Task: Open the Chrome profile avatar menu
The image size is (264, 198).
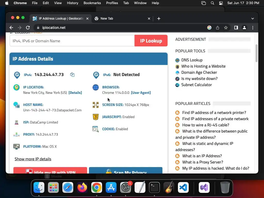Action: pos(244,28)
